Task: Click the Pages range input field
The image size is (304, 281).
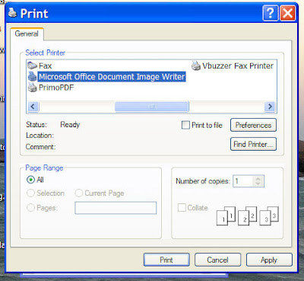Action: tap(116, 208)
